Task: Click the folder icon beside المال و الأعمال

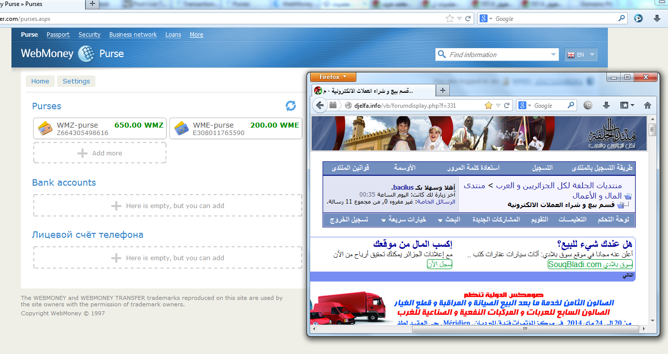Action: click(x=627, y=196)
